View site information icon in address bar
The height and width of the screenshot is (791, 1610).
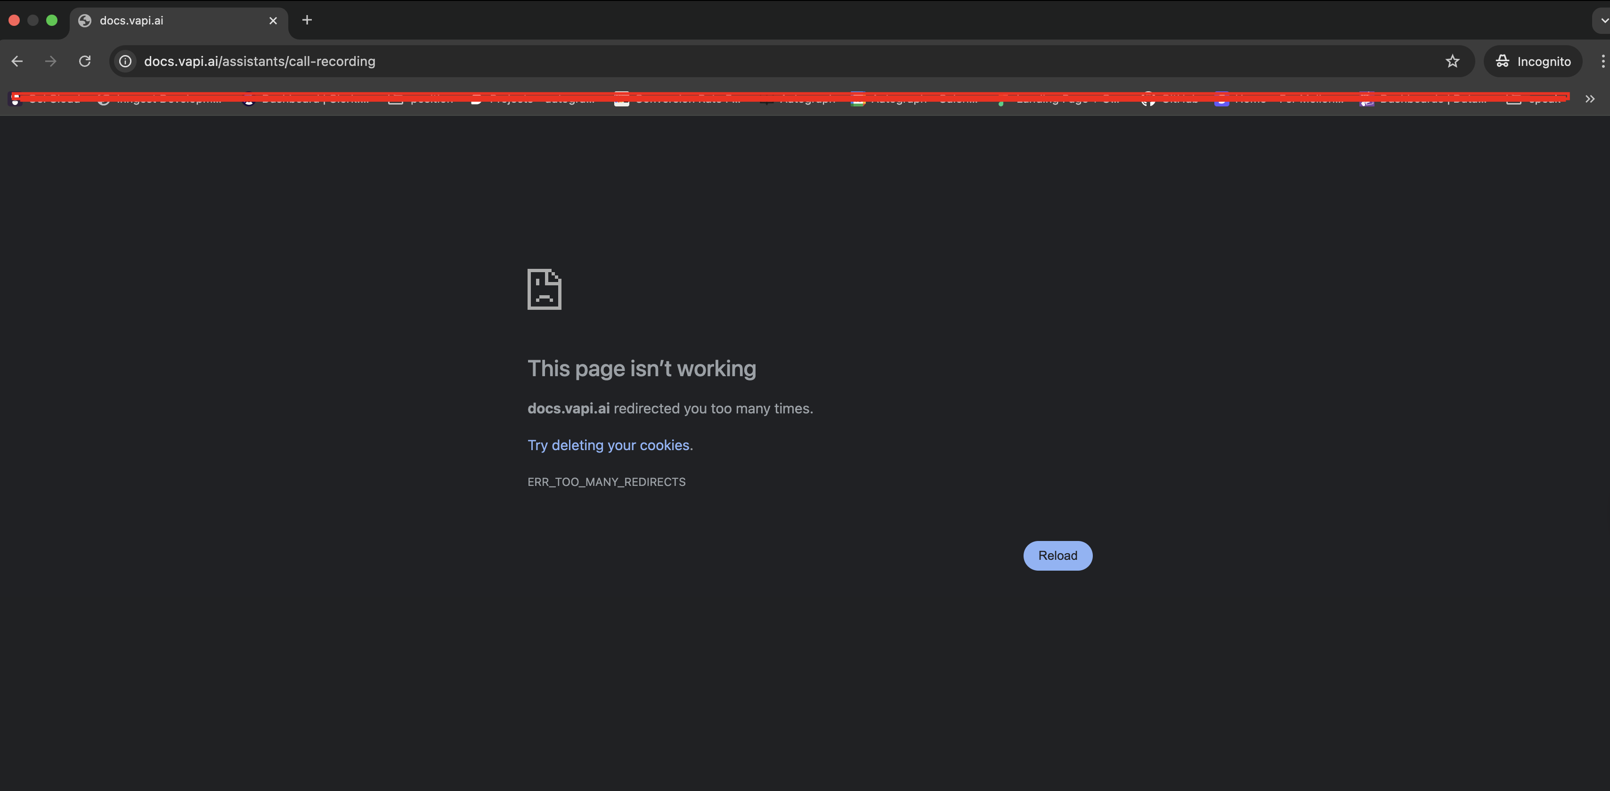126,61
